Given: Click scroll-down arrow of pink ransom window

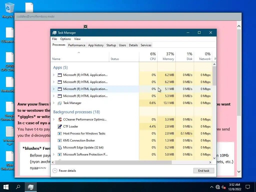Looking at the screenshot, I should click(239, 171).
